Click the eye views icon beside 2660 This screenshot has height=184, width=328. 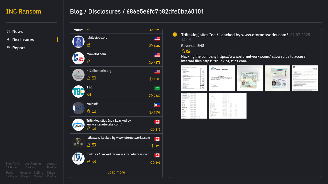pos(151,96)
